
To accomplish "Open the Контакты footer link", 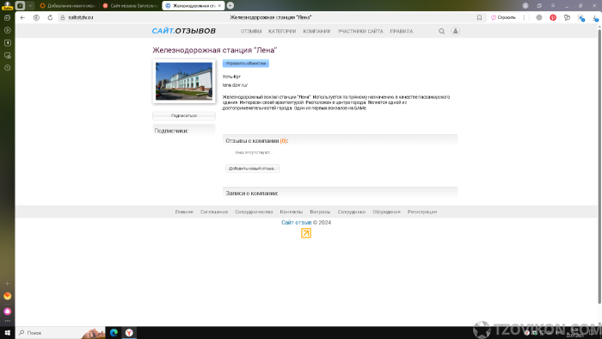I will click(291, 212).
